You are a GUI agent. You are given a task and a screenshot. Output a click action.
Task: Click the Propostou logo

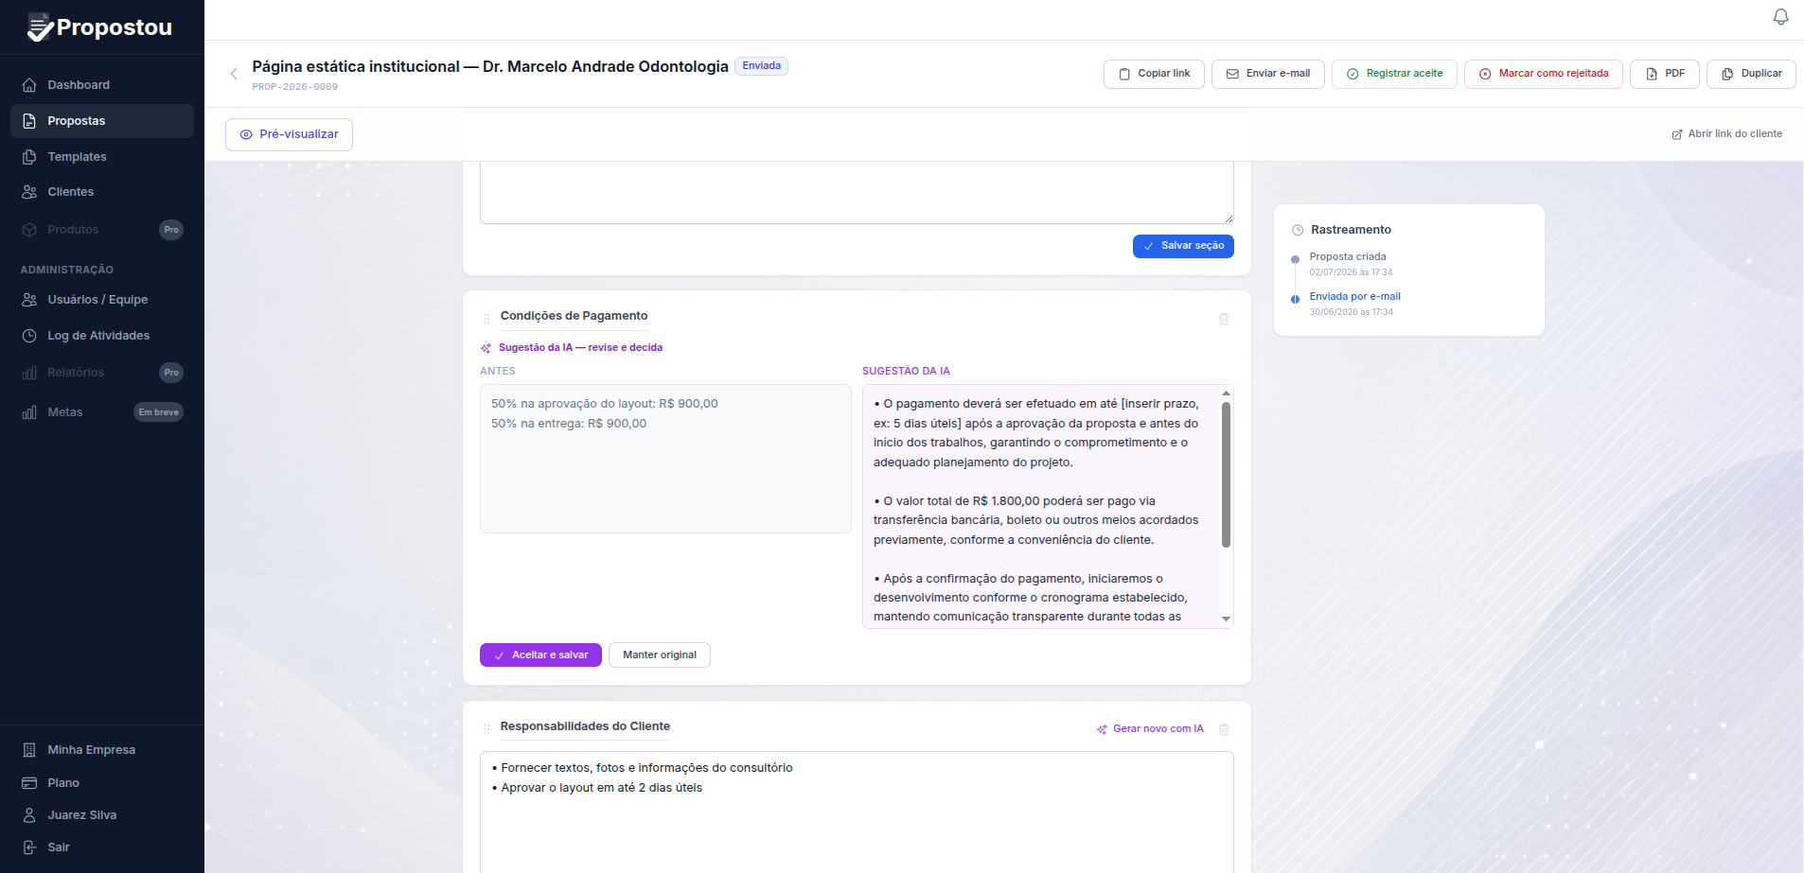pos(100,27)
